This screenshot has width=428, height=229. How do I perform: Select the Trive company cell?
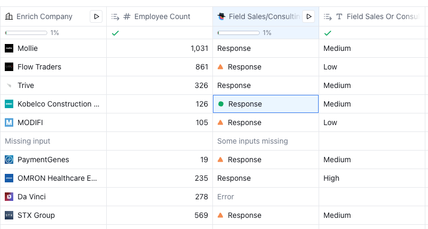coord(53,85)
